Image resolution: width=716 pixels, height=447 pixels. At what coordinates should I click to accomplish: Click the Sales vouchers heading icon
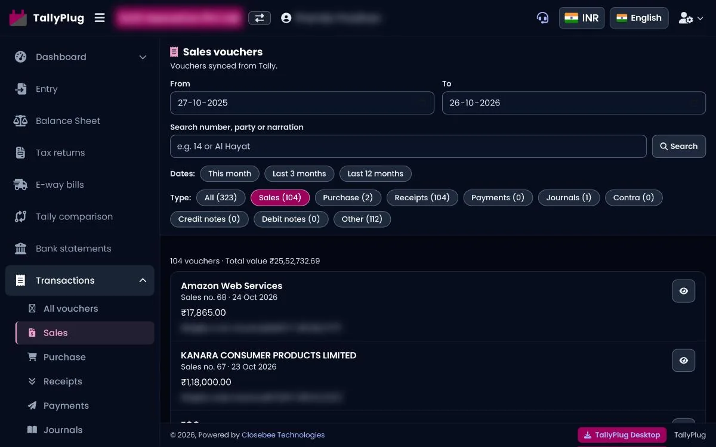(x=174, y=52)
